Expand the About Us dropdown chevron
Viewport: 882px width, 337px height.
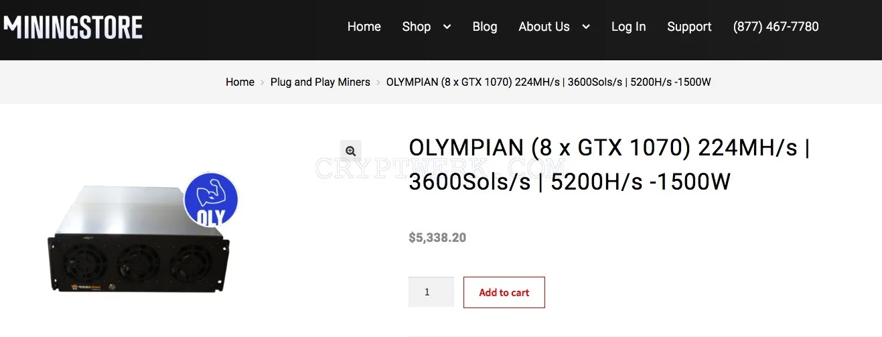(x=586, y=27)
